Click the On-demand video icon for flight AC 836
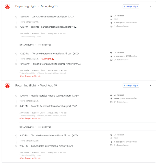 [111, 60]
